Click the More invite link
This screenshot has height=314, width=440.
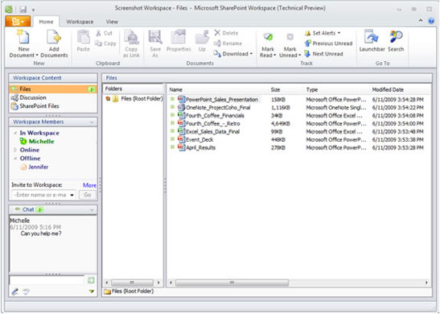pyautogui.click(x=89, y=185)
